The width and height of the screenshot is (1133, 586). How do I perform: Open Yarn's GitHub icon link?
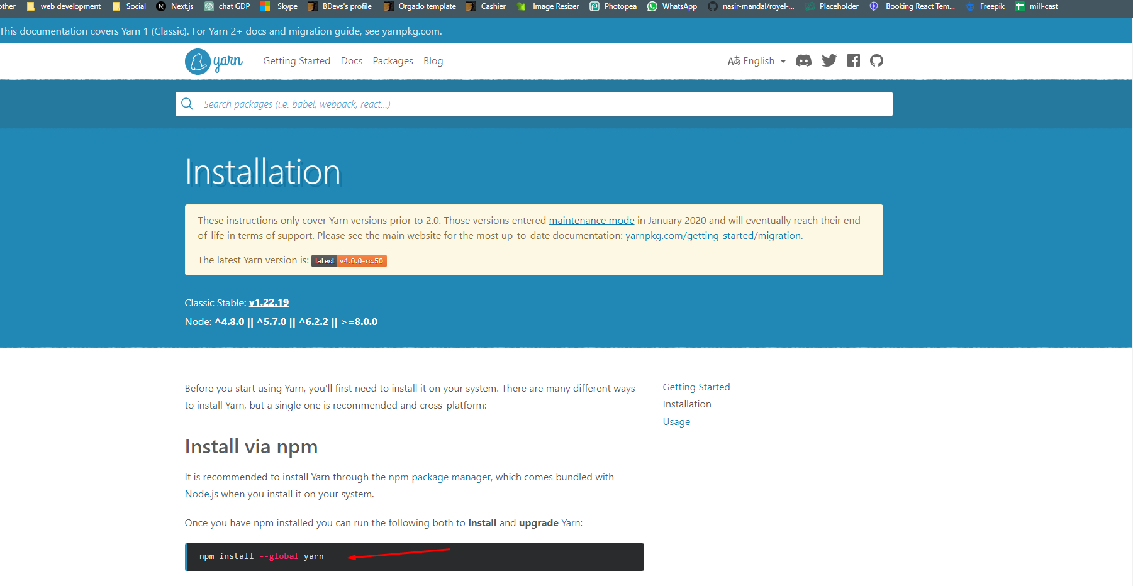point(876,60)
